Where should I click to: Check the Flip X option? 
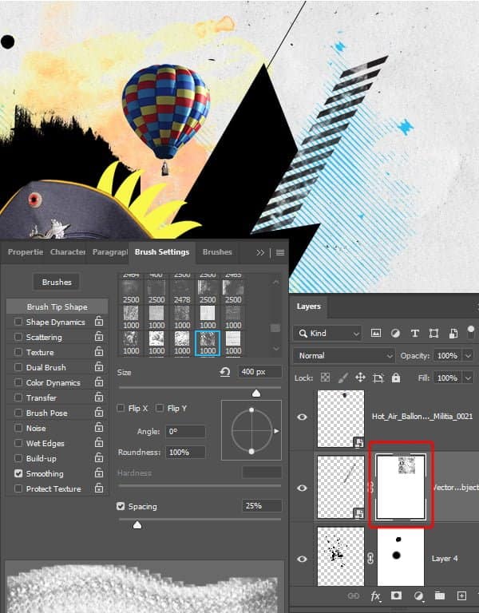[x=121, y=409]
